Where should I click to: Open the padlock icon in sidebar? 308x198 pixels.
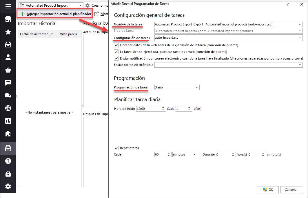[8, 174]
